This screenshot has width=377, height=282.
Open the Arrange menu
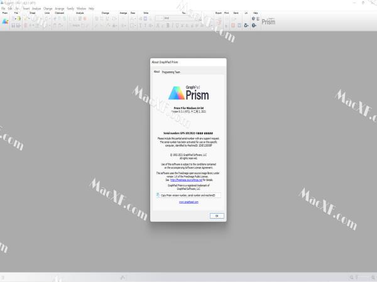click(x=60, y=8)
